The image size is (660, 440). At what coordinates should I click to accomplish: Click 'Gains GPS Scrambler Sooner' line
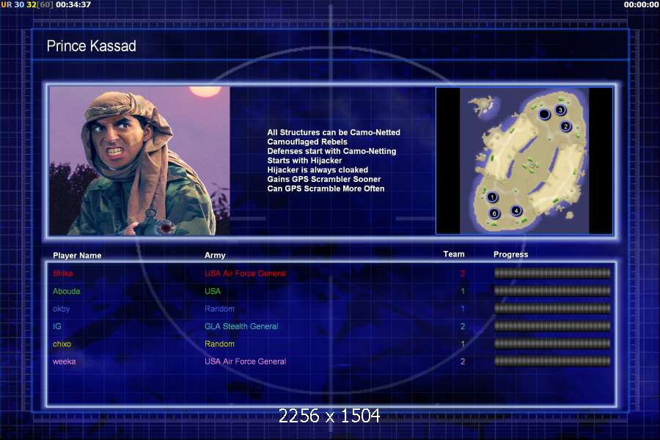click(323, 180)
